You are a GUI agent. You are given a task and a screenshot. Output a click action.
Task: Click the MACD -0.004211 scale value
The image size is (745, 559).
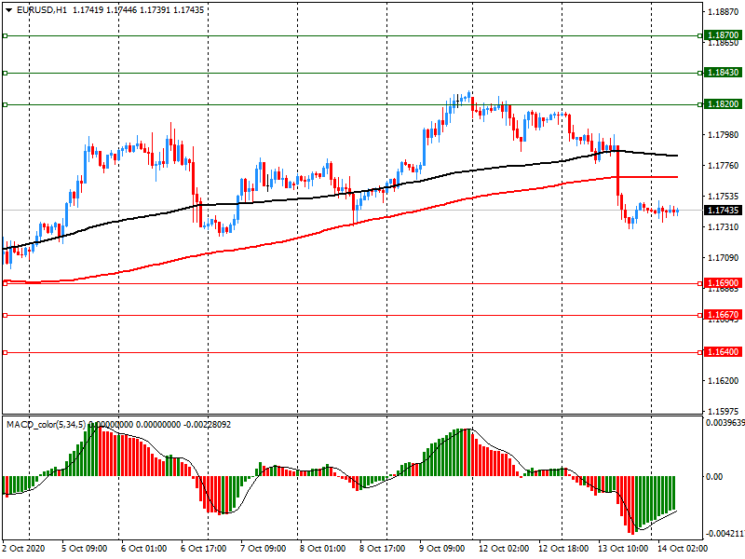(725, 533)
